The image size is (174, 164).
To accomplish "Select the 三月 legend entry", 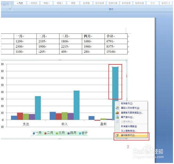I will [61, 133].
